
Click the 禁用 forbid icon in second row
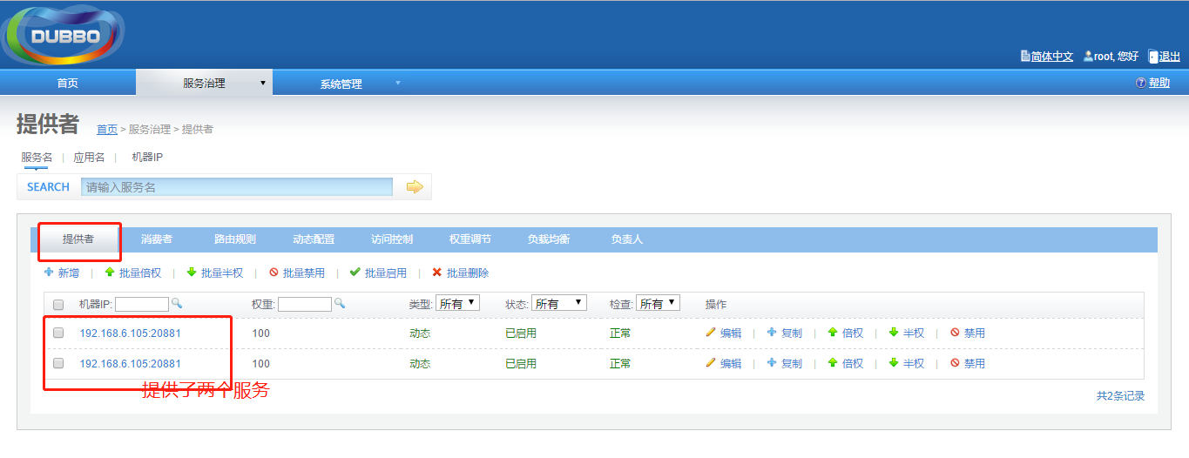click(x=955, y=363)
